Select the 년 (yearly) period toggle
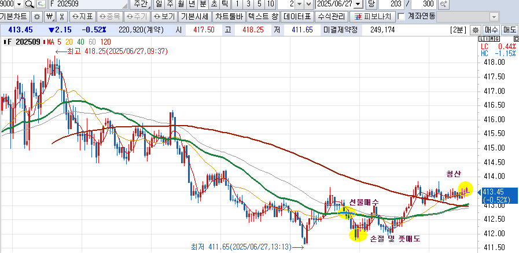Viewport: 519px width, 253px height. click(x=192, y=4)
